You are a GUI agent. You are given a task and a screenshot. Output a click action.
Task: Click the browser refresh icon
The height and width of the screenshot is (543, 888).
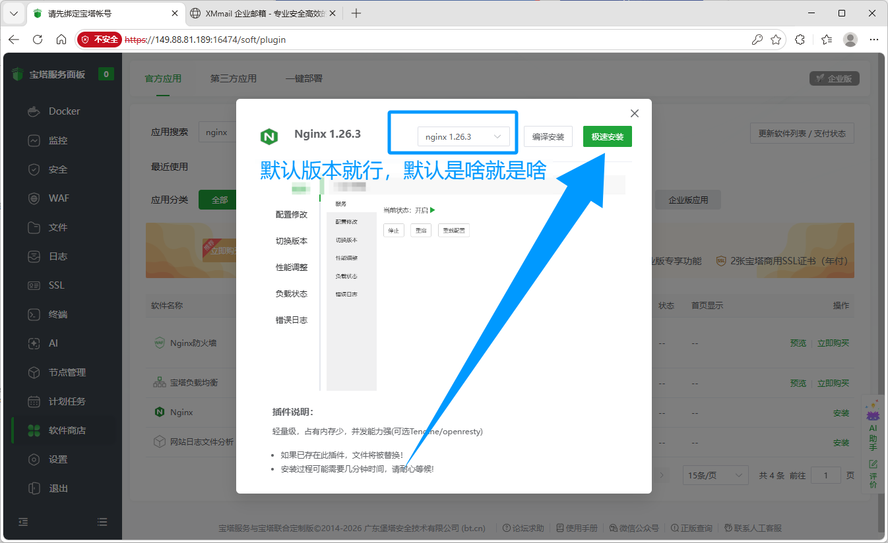[38, 40]
